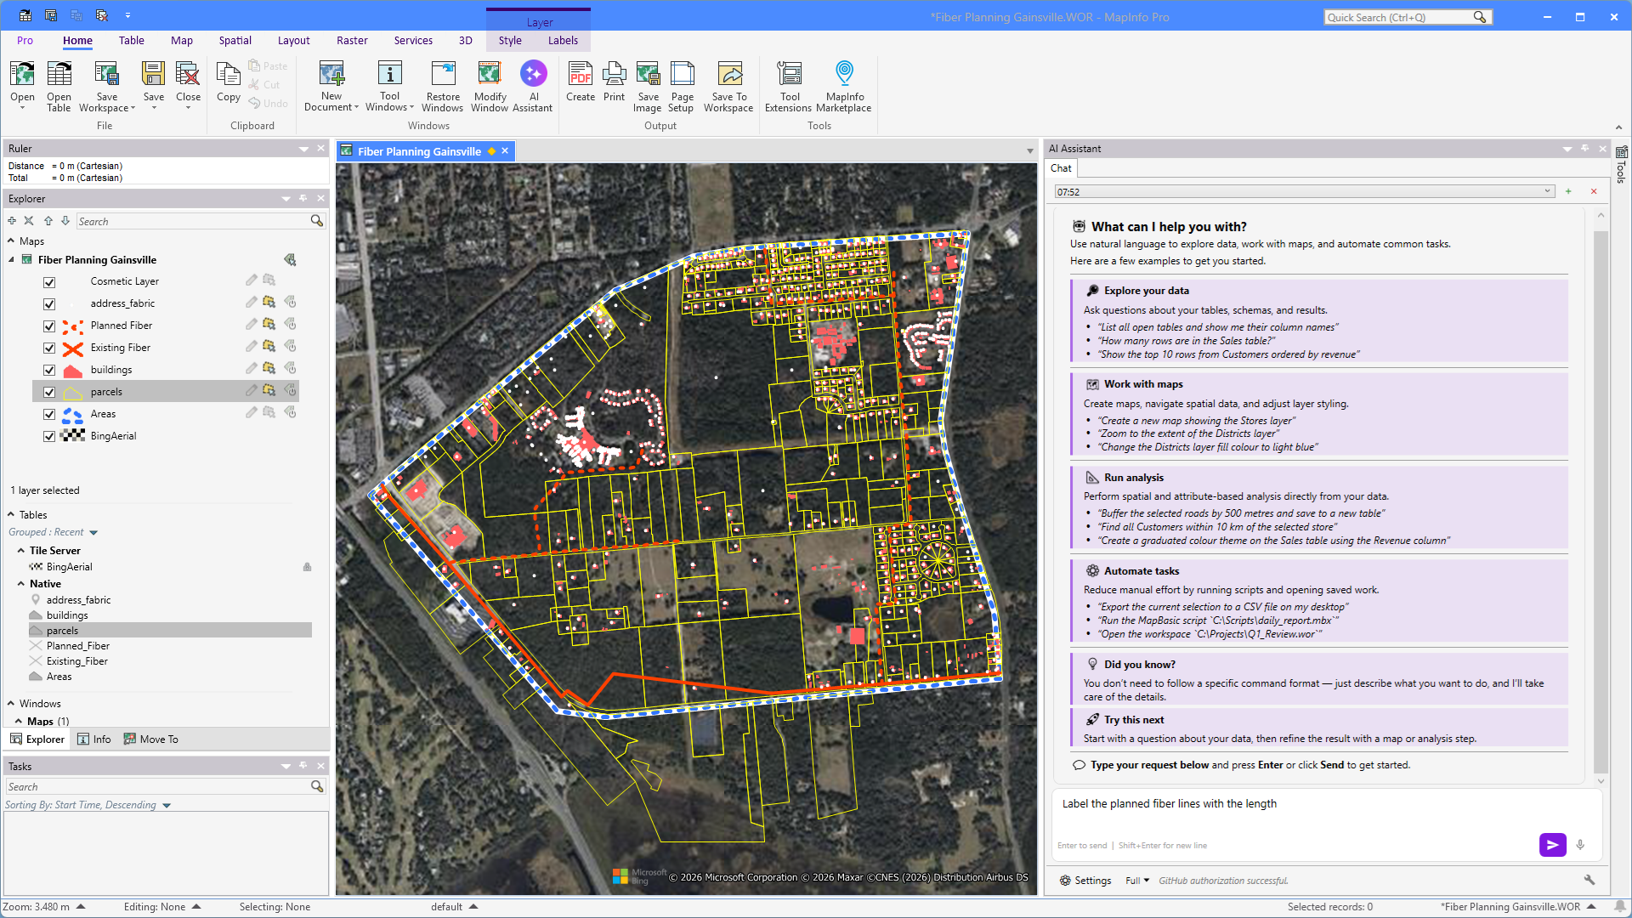Click the Quick Search field
The height and width of the screenshot is (918, 1632).
point(1399,17)
